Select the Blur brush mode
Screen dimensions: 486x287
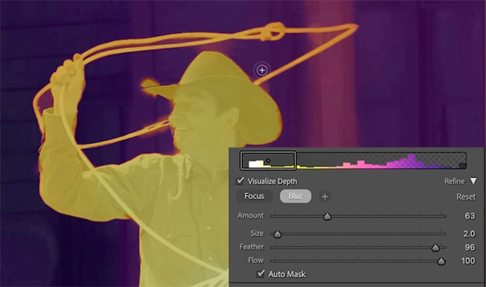click(295, 196)
